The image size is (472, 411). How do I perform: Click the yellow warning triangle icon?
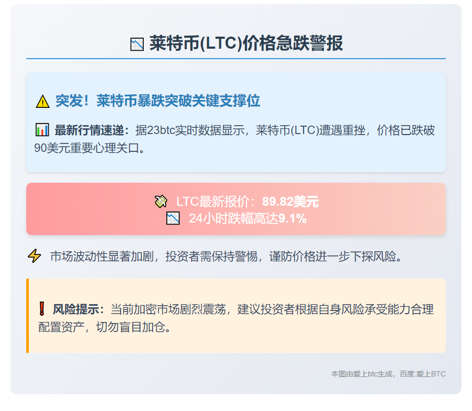point(43,101)
